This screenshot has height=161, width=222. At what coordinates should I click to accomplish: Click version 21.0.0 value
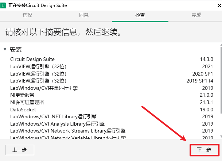pos(206,95)
